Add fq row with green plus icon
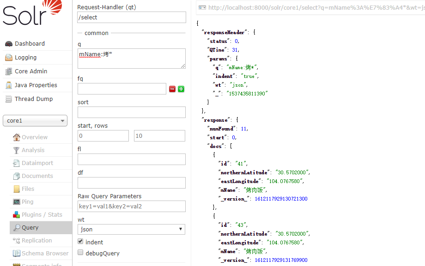This screenshot has width=425, height=266. [181, 89]
